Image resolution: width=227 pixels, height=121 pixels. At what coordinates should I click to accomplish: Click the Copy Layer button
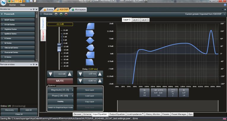90,102
